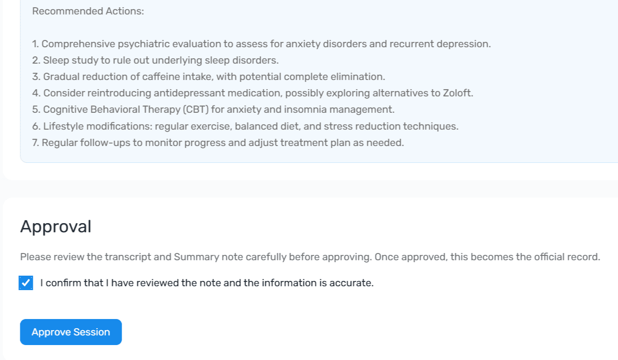Click the gradual caffeine reduction recommendation
Viewport: 618px width, 360px height.
tap(209, 77)
